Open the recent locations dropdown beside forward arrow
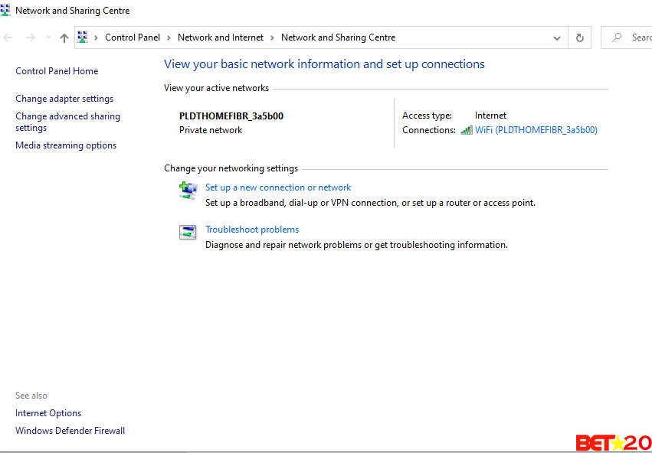This screenshot has height=453, width=652. 48,37
